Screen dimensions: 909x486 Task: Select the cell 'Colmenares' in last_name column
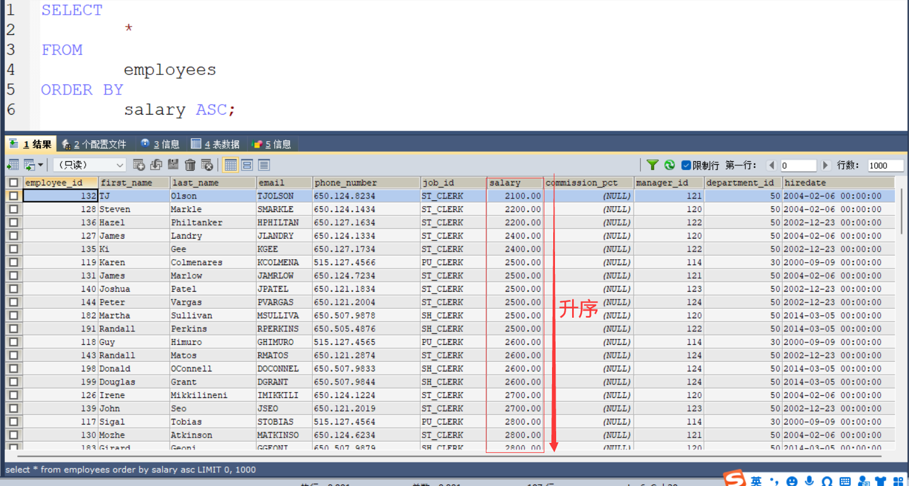(213, 262)
